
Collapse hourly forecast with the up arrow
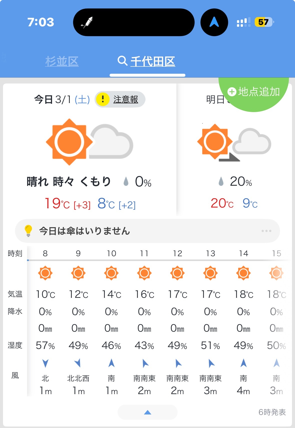[148, 412]
